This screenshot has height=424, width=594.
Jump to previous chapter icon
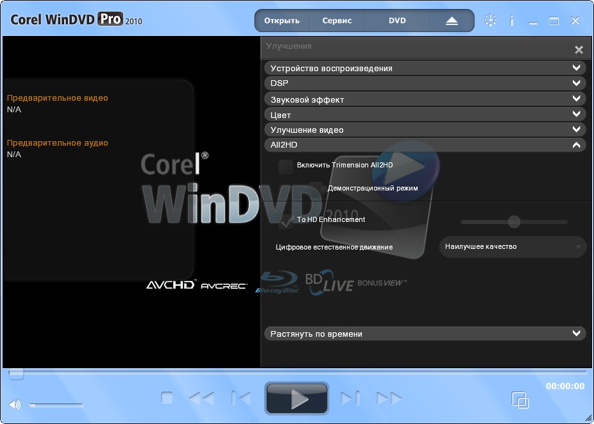(241, 398)
